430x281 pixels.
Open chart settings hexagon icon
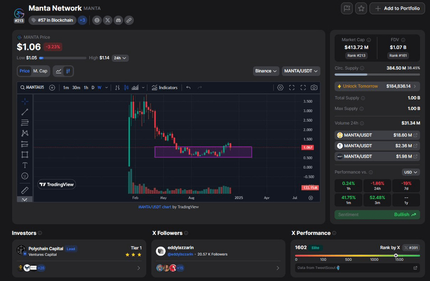pyautogui.click(x=280, y=88)
